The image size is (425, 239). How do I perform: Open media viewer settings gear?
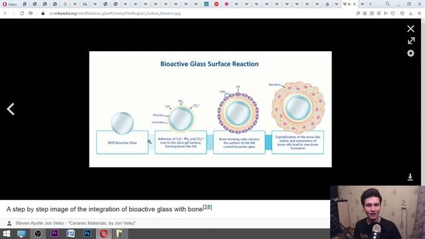point(410,53)
